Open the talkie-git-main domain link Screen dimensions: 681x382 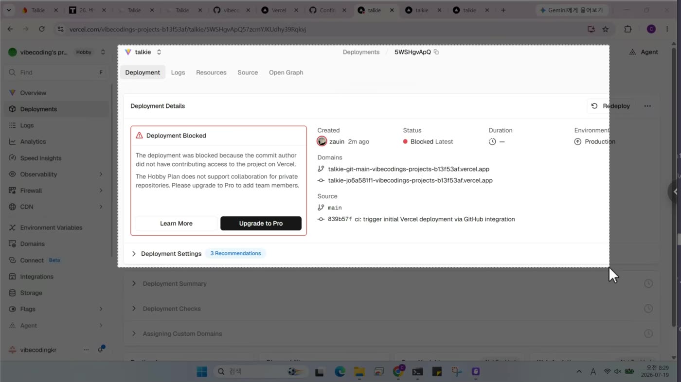409,169
